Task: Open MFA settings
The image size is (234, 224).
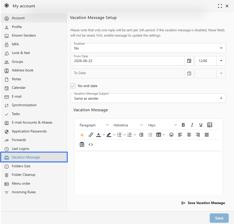Action: point(34,44)
